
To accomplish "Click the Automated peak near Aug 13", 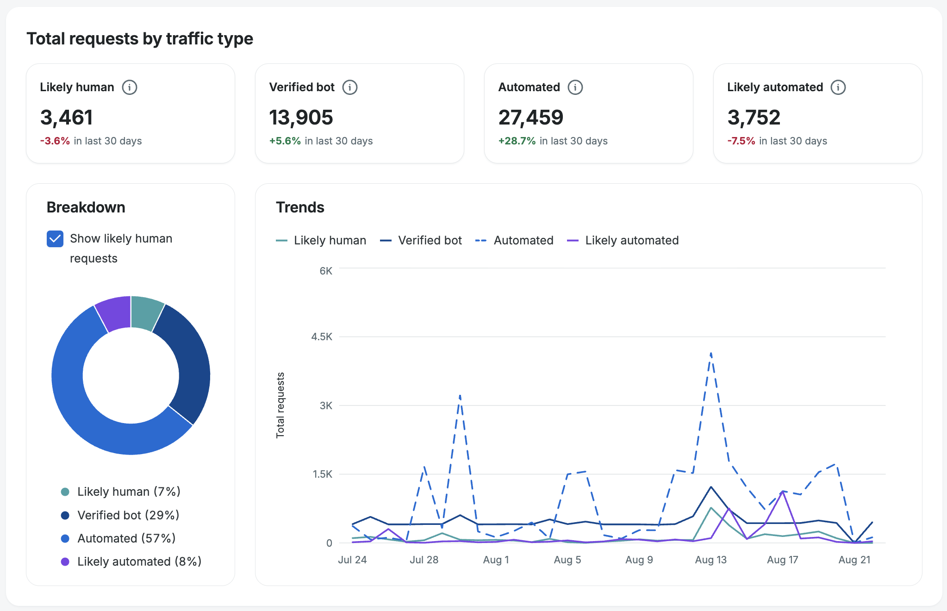I will click(x=711, y=354).
